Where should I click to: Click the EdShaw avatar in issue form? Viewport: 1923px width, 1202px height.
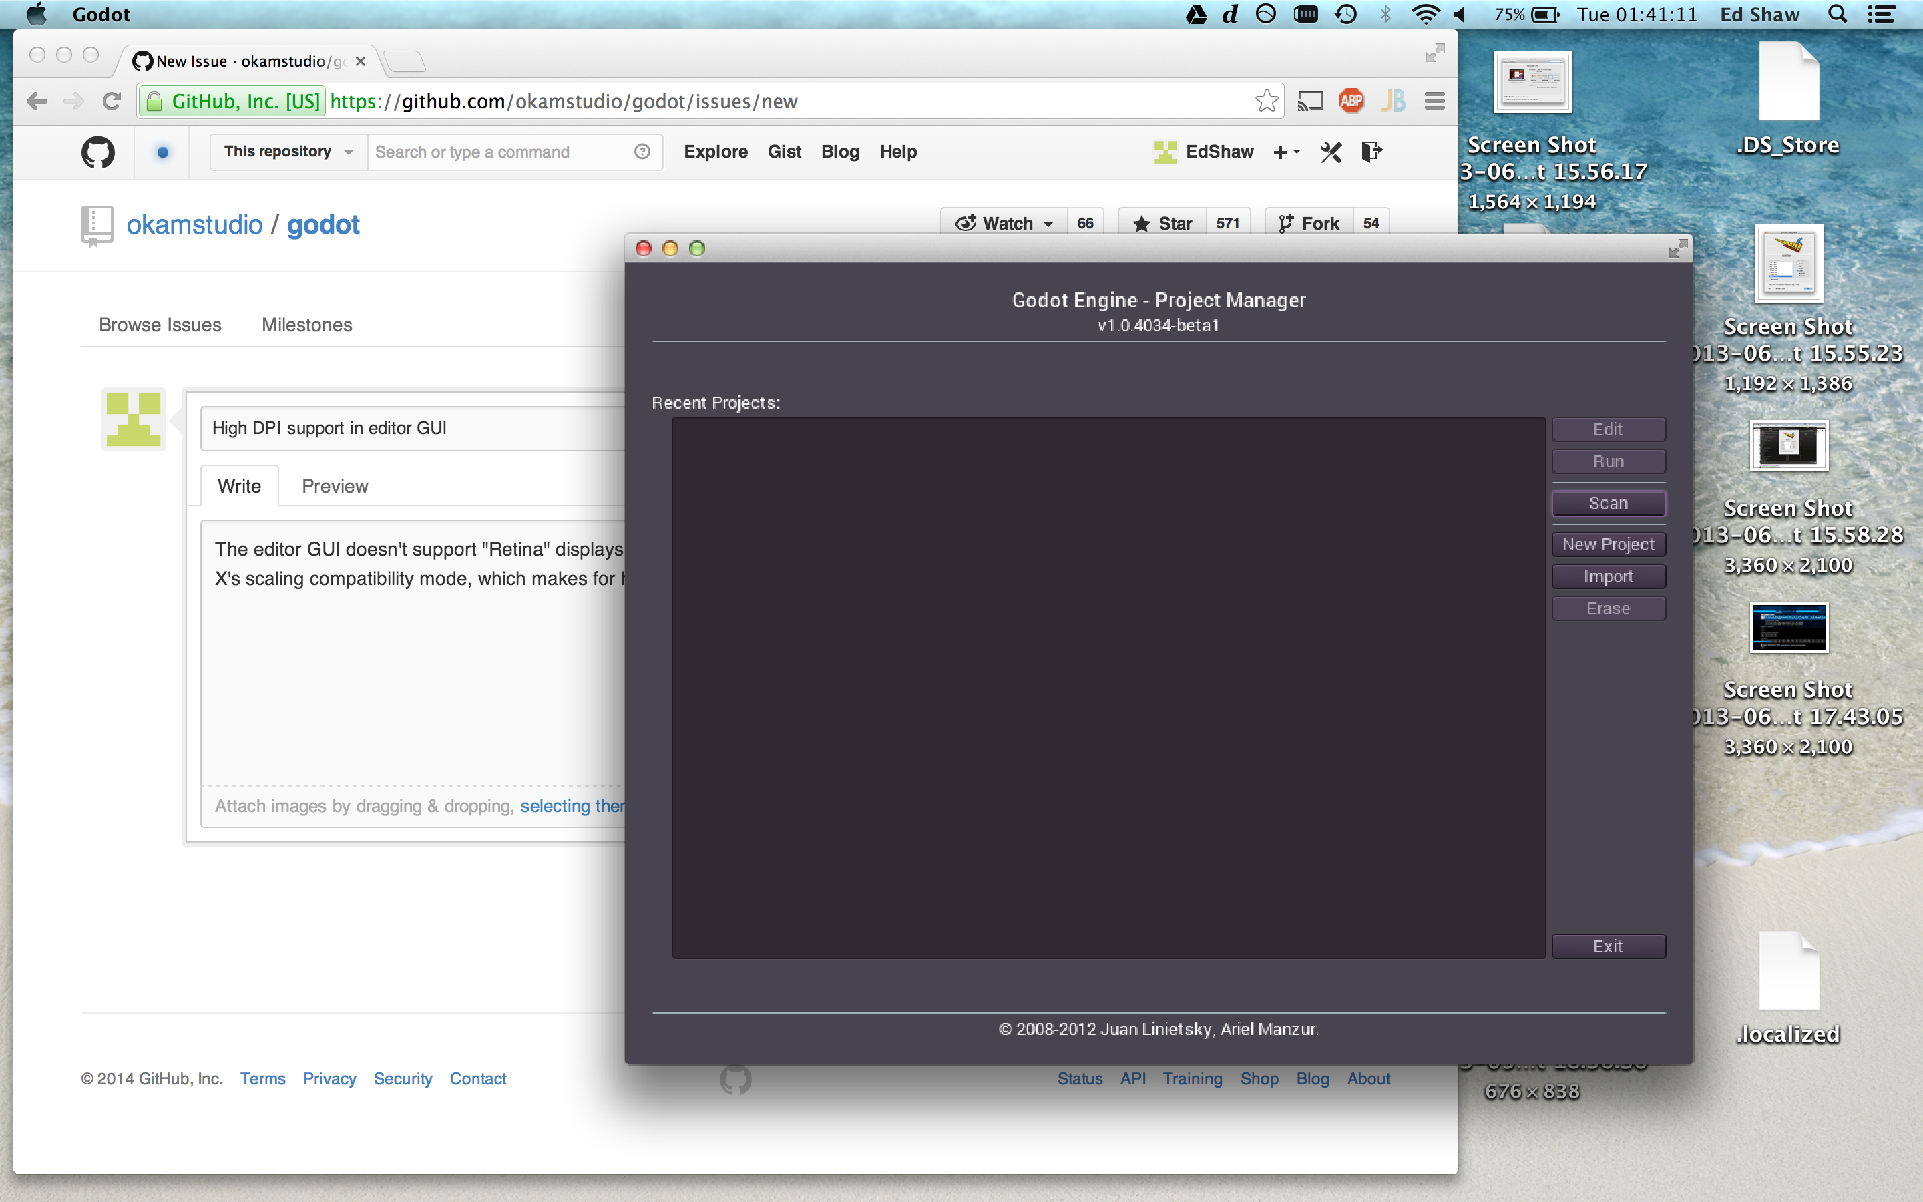pyautogui.click(x=134, y=419)
